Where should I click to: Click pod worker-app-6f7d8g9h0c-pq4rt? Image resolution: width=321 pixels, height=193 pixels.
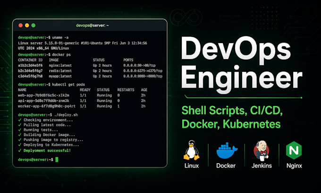[x=47, y=106]
